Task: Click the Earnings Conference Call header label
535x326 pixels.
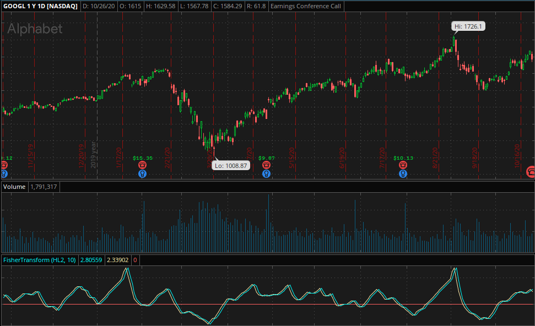Action: [x=306, y=7]
